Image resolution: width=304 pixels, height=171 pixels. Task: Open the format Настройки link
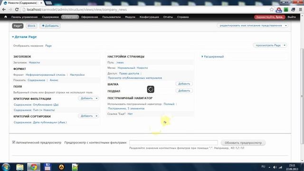[77, 75]
